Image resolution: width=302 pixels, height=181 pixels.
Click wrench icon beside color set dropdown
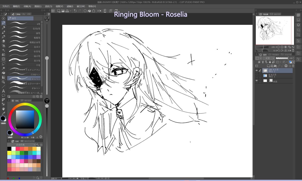(x=37, y=145)
